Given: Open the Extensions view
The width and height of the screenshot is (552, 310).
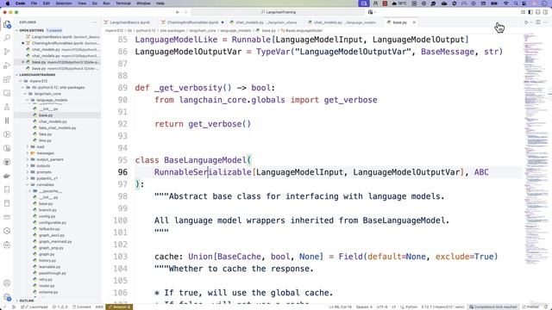Looking at the screenshot, I should tap(7, 79).
